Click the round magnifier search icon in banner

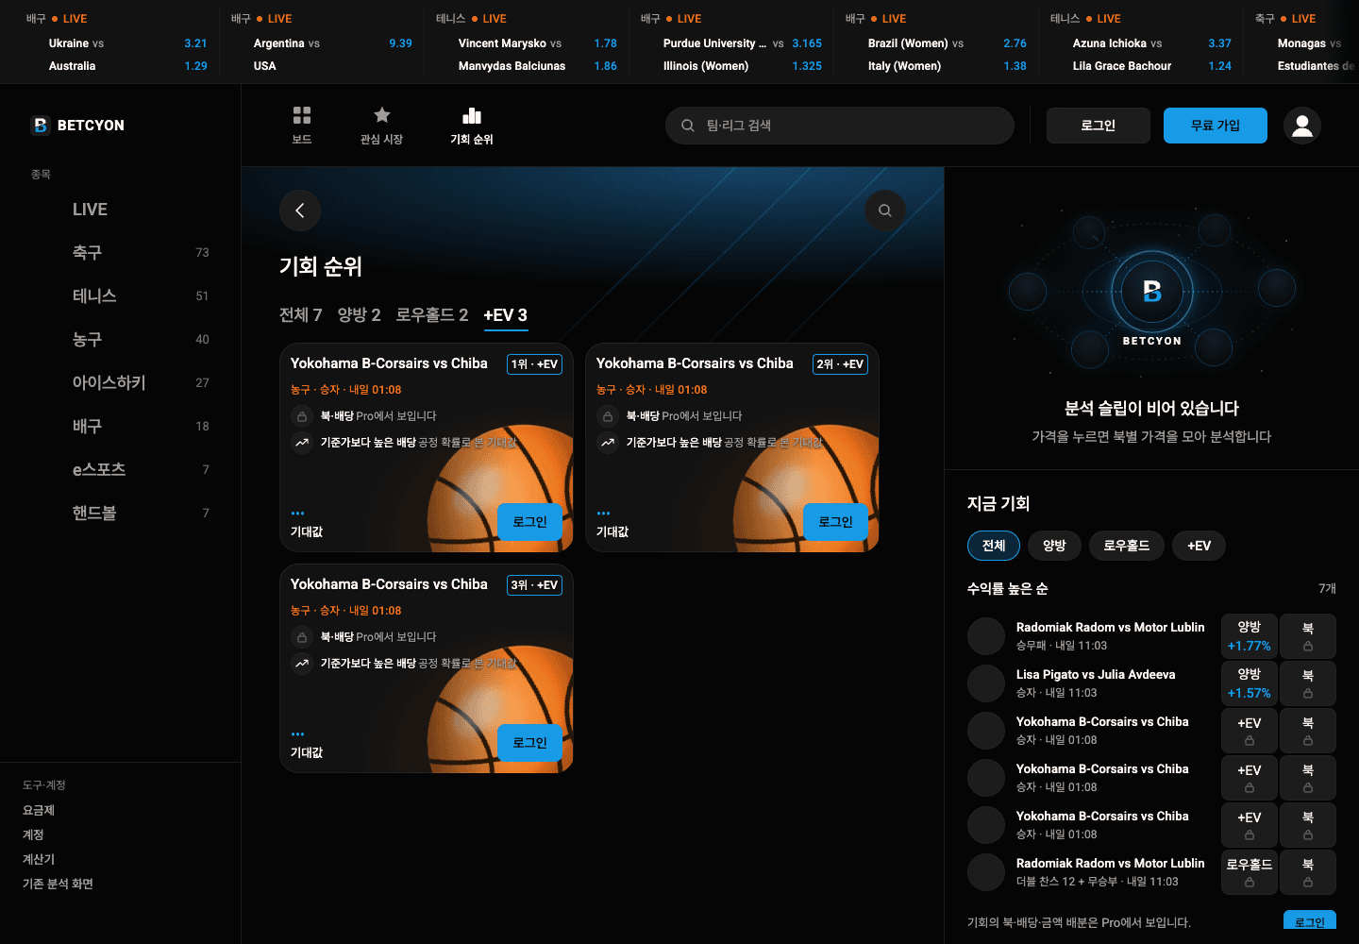tap(885, 211)
